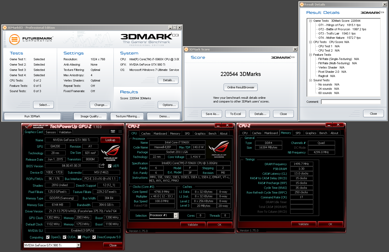Click the BIOS share/export arrow icon

point(102,166)
